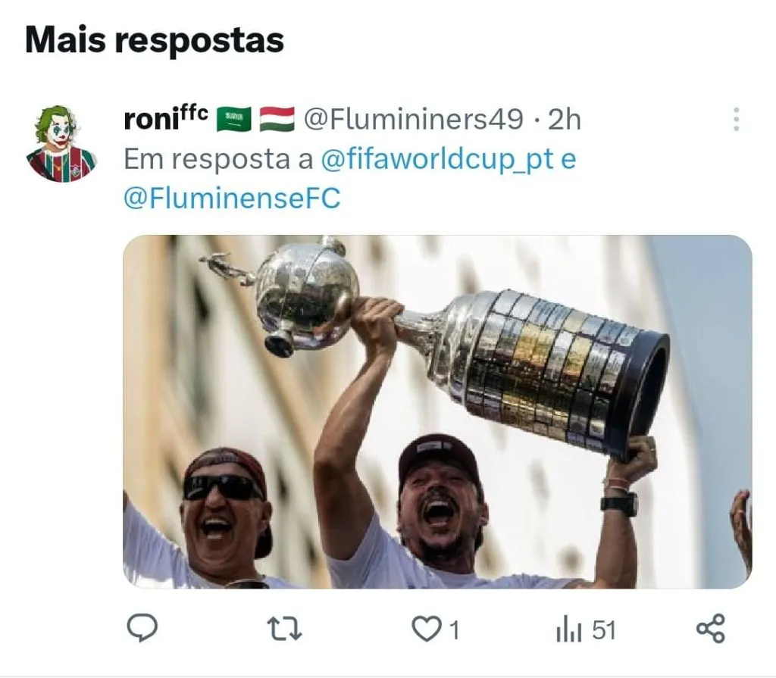The image size is (776, 678).
Task: Tap the Saudi Arabia flag emoji
Action: 234,119
